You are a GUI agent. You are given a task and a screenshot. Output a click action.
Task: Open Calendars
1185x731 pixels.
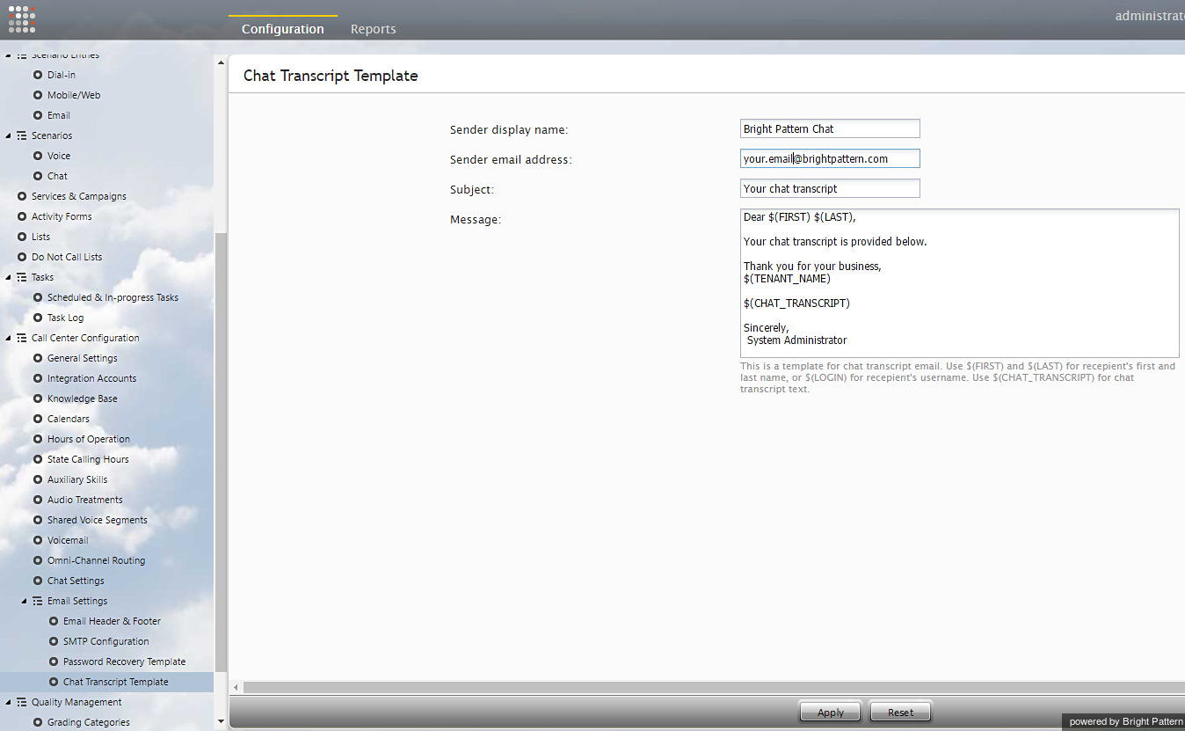[69, 419]
